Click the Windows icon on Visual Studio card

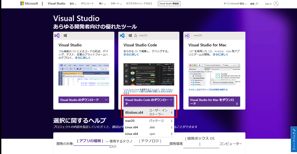tap(65, 35)
